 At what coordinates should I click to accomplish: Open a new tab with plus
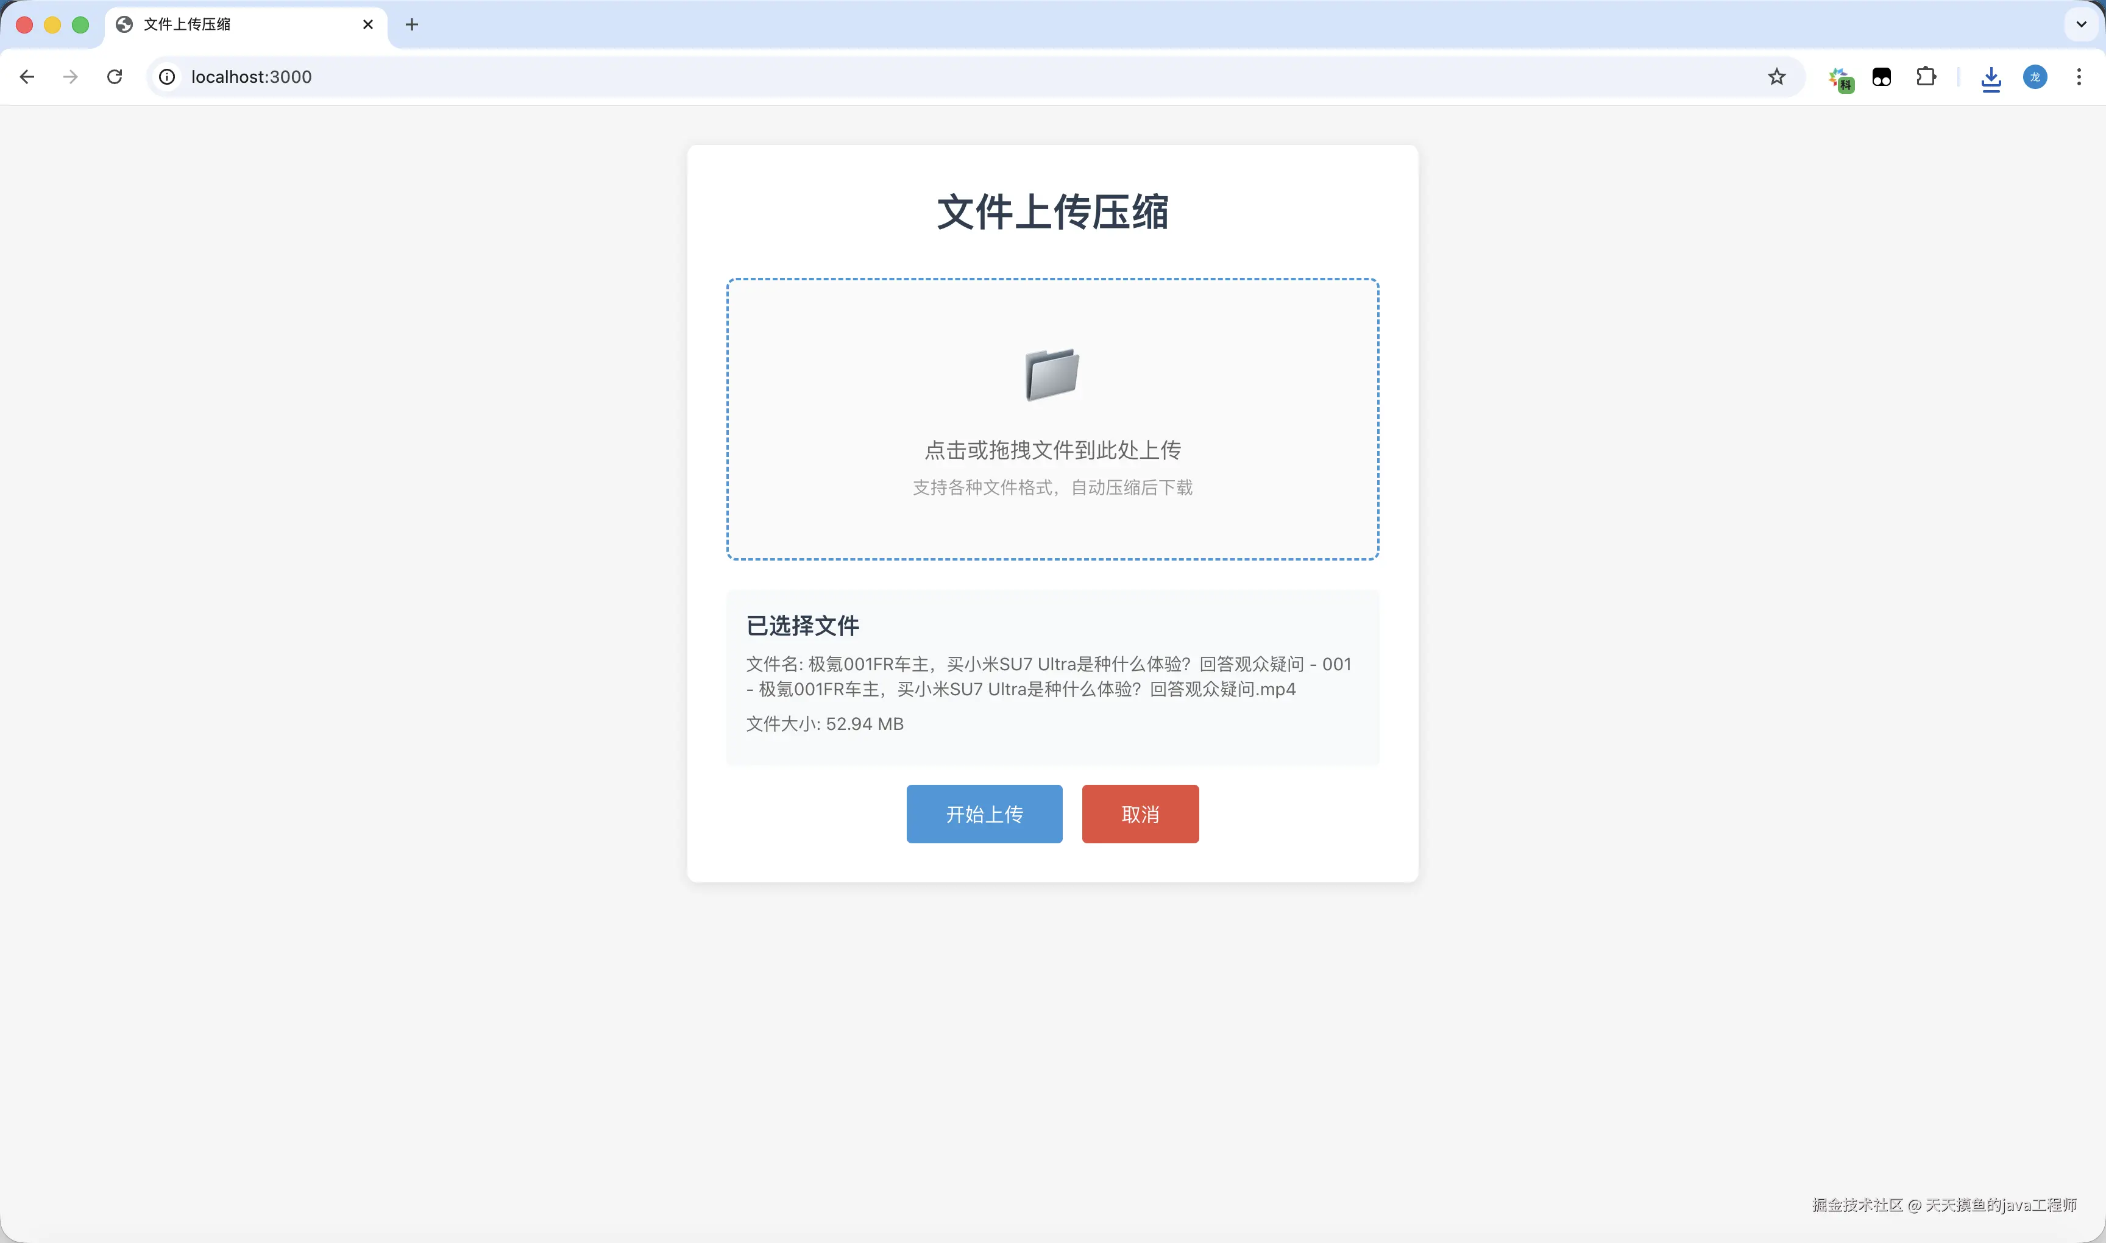[x=411, y=24]
